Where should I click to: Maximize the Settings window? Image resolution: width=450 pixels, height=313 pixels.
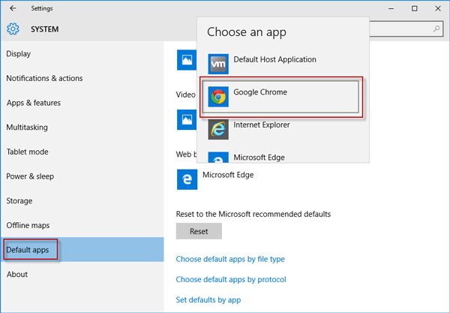coord(415,8)
